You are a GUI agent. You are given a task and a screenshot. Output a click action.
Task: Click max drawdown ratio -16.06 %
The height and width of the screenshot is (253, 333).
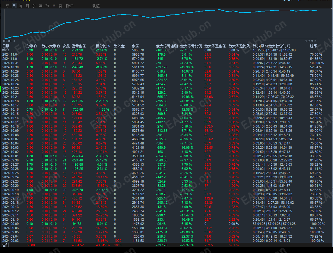click(x=187, y=148)
